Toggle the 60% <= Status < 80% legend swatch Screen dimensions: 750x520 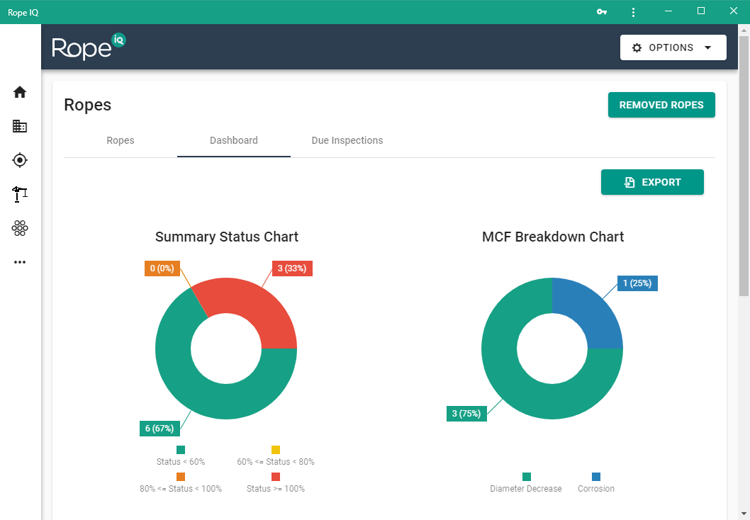tap(276, 450)
